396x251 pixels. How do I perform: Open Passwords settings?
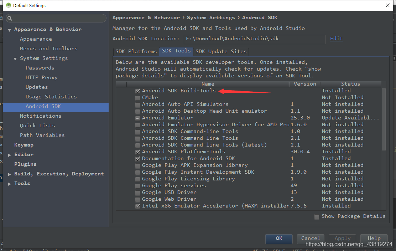40,68
